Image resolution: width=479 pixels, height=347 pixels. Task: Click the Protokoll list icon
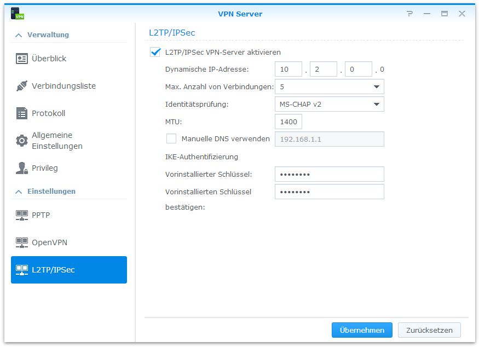point(22,113)
